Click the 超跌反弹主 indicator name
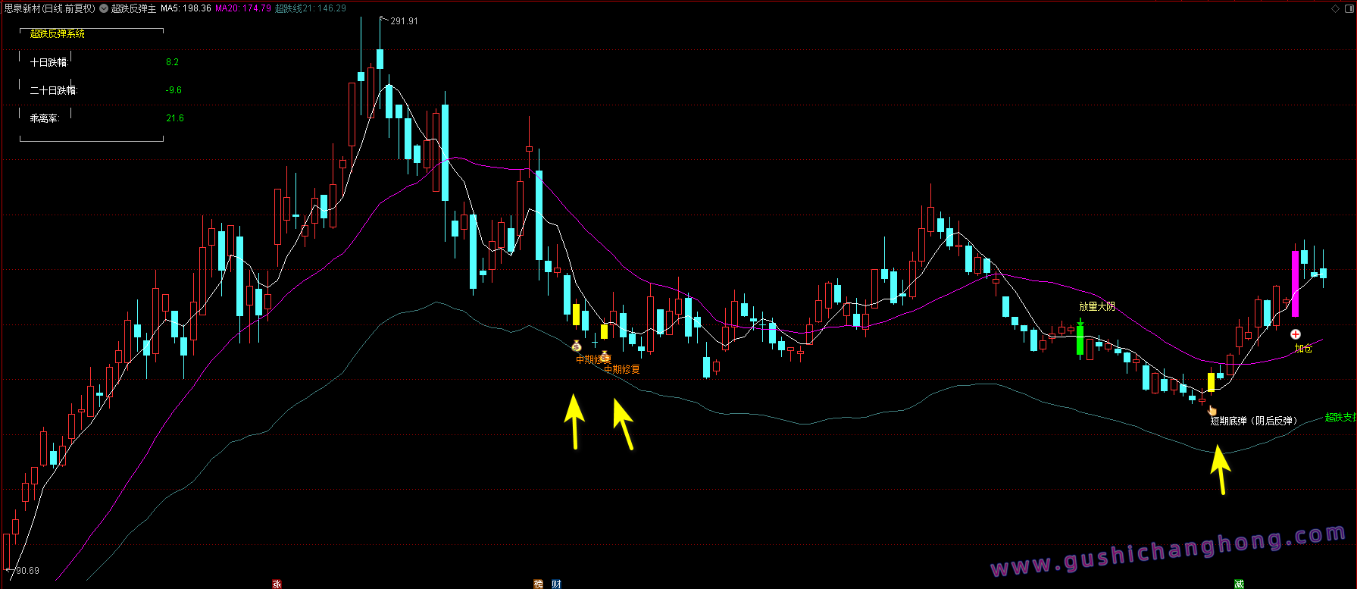1357x589 pixels. point(134,8)
